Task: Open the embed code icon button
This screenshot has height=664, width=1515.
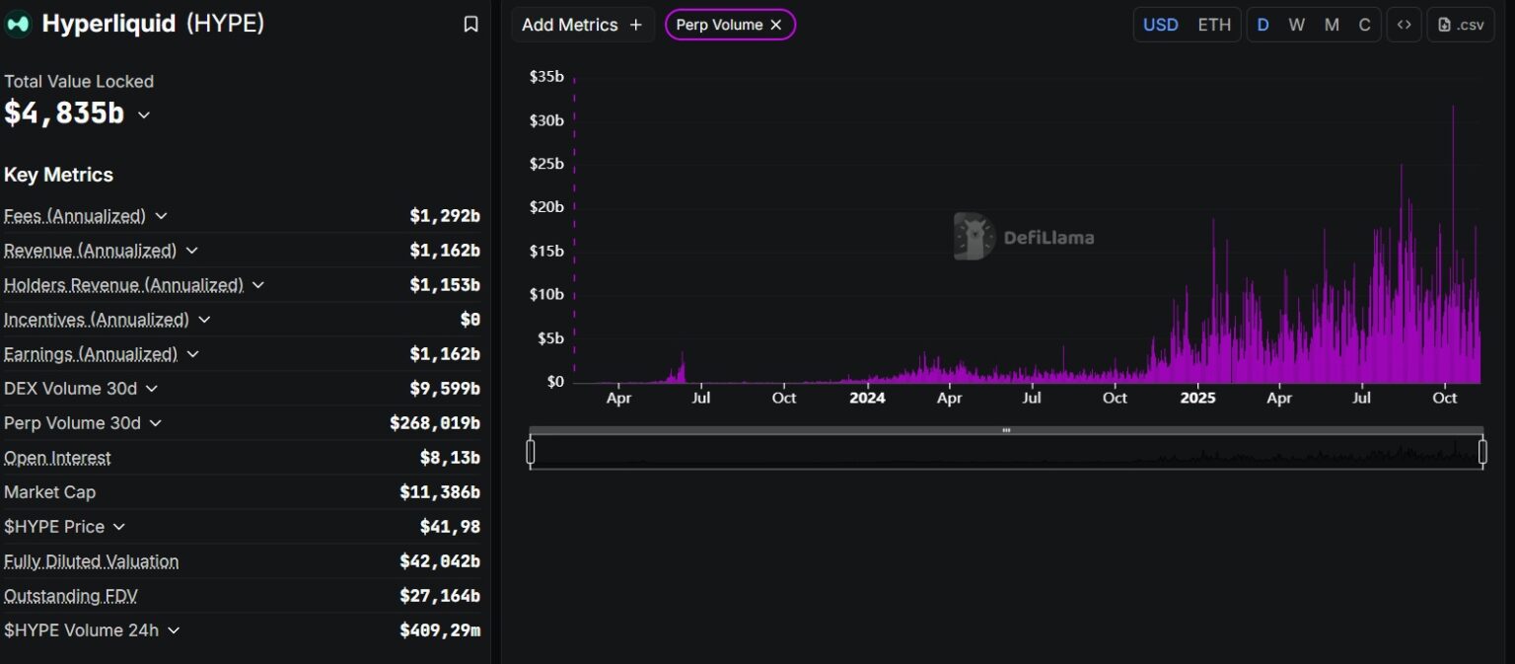Action: (1404, 25)
